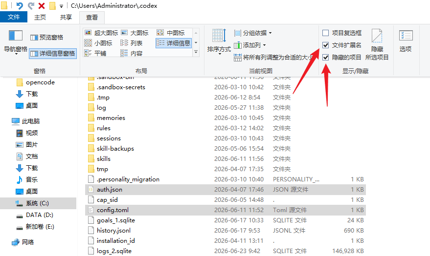This screenshot has height=256, width=430.
Task: Toggle the 预览窗格 button
Action: coord(46,38)
